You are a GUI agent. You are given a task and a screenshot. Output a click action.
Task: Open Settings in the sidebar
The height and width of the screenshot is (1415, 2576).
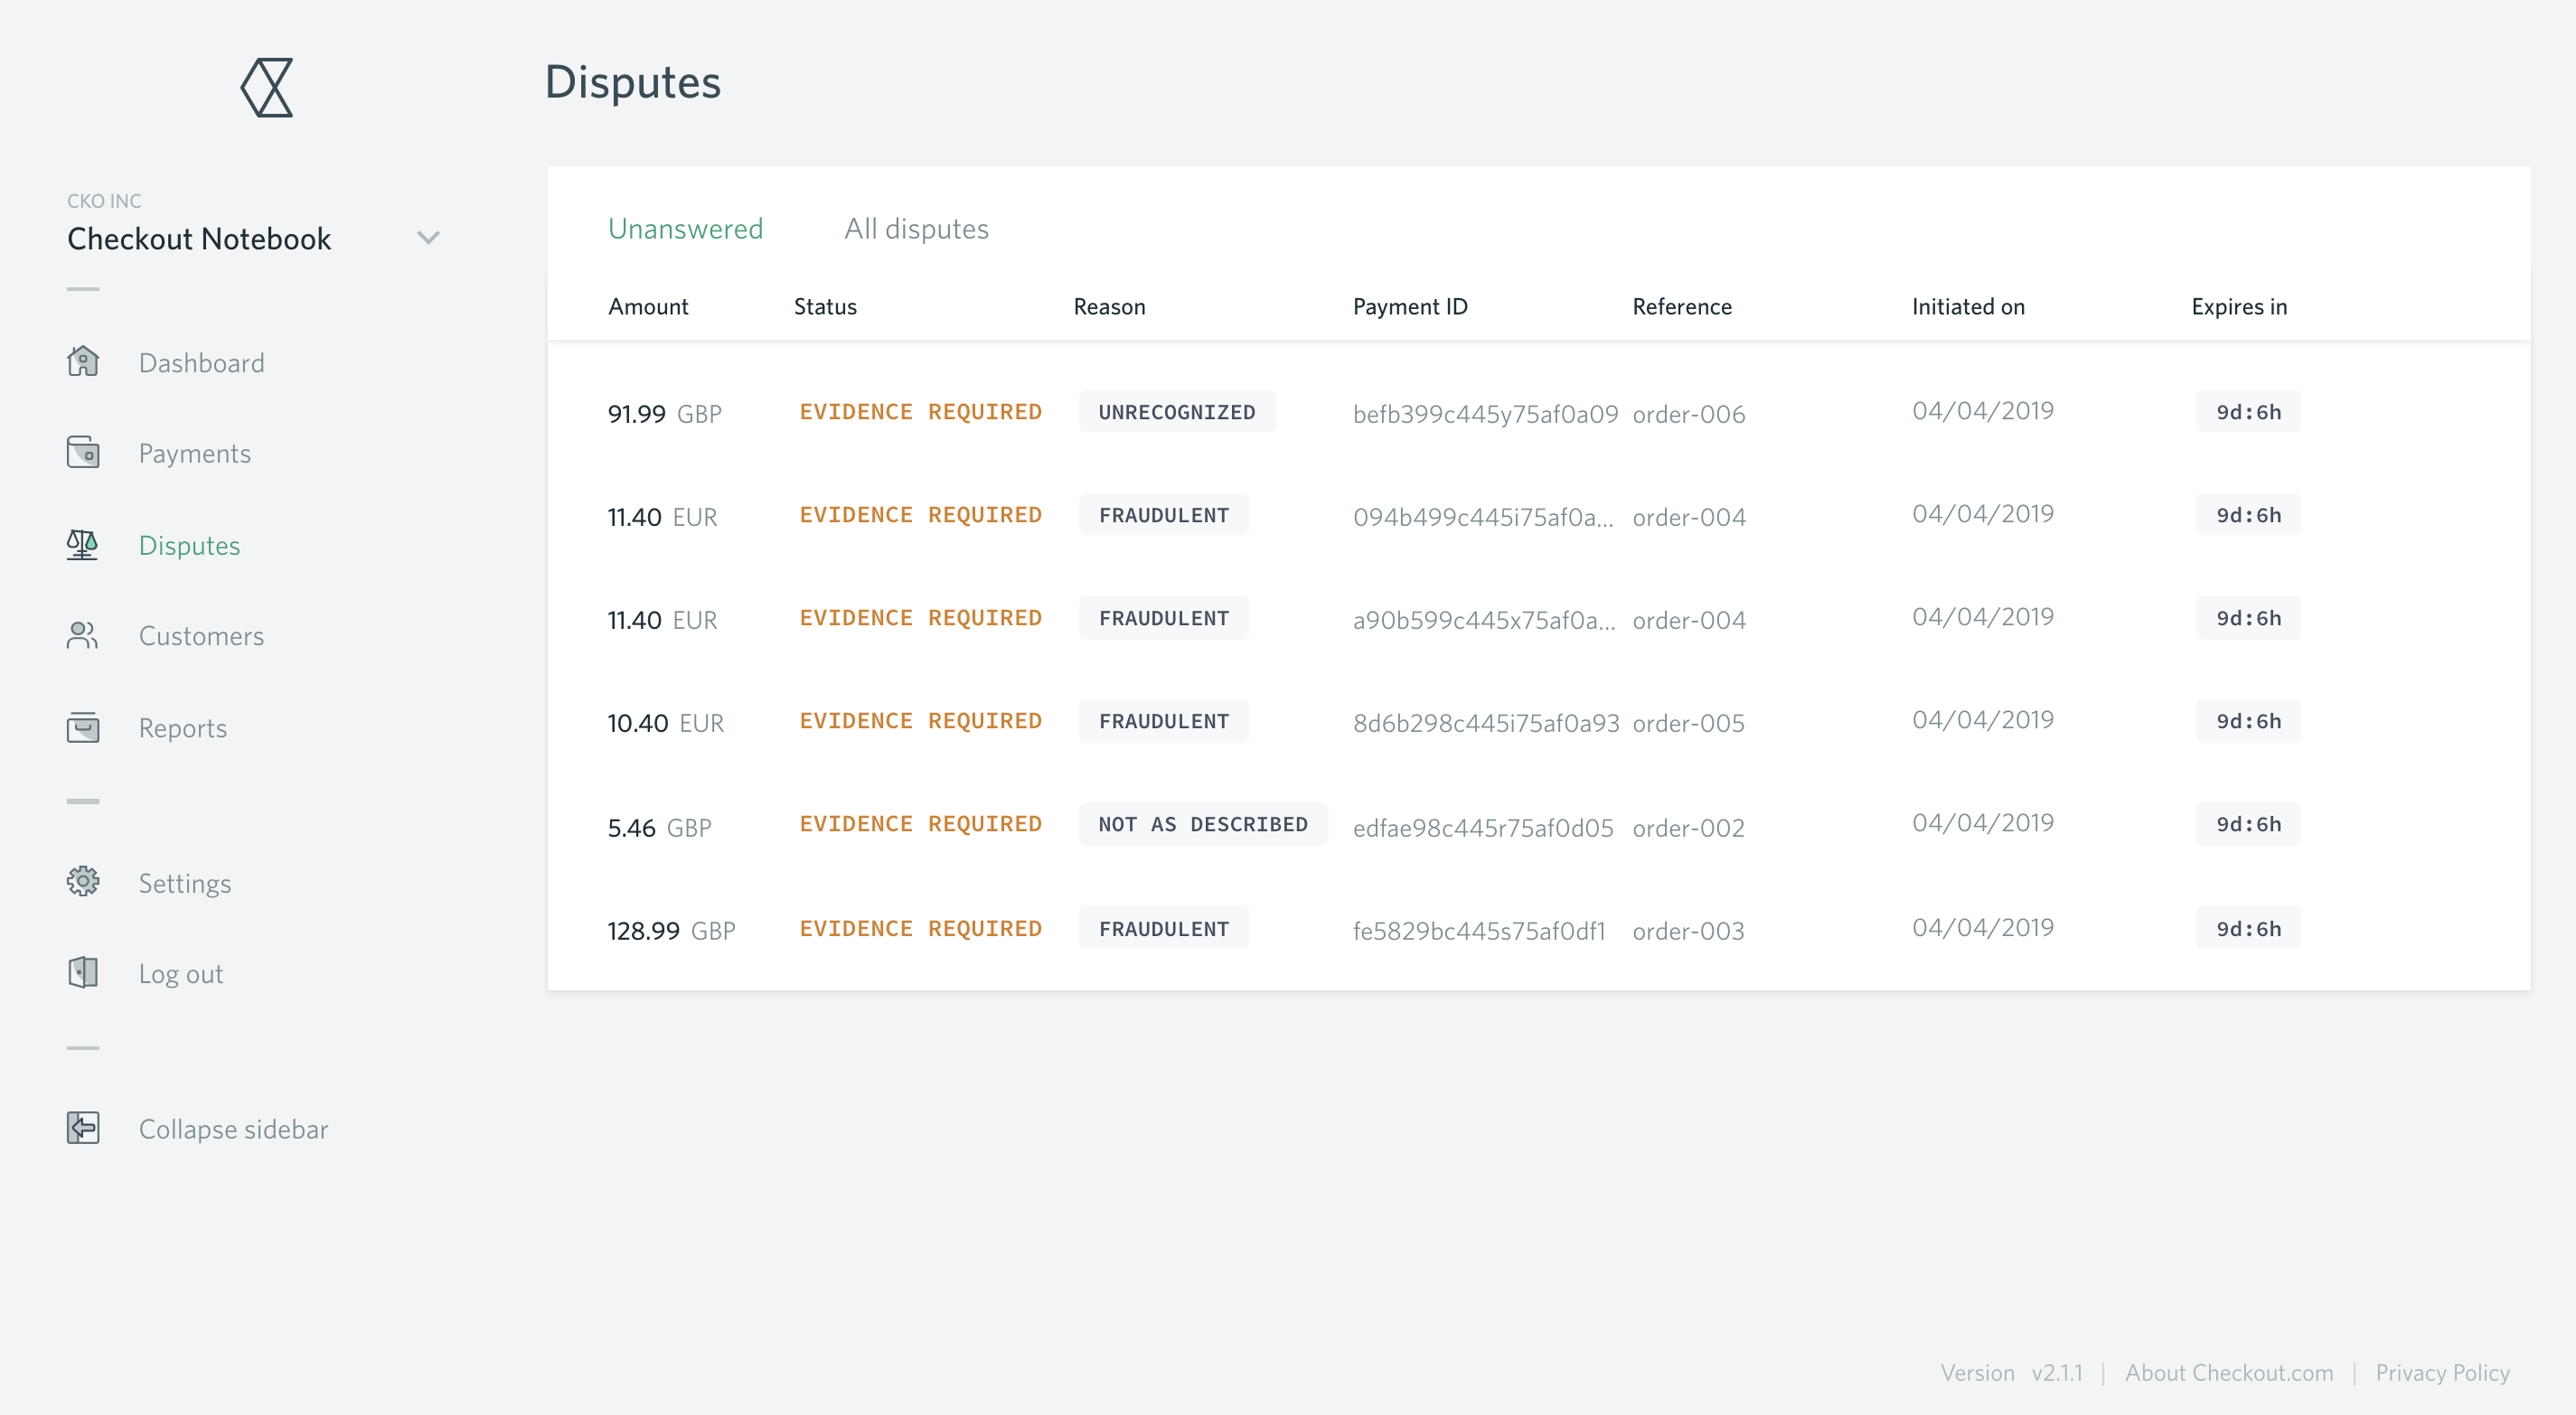click(185, 884)
